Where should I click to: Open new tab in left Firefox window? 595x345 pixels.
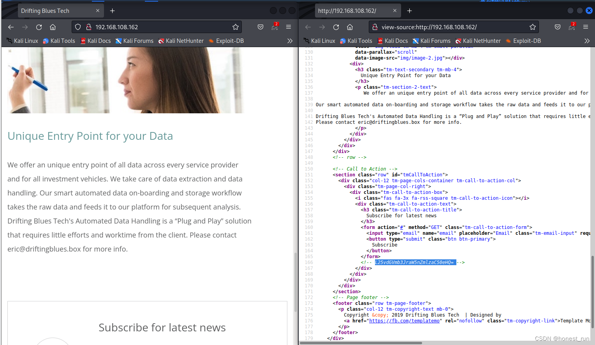point(112,11)
